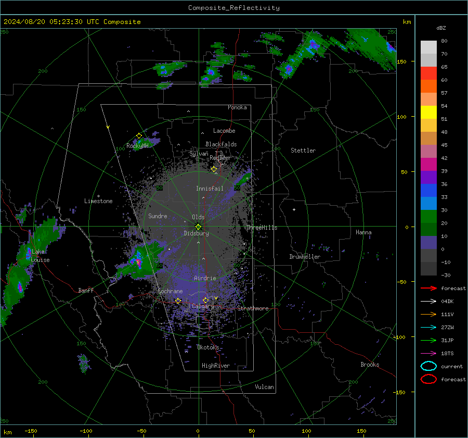468x438 pixels.
Task: Select the bright green 30 dBZ swatch
Action: [428, 216]
